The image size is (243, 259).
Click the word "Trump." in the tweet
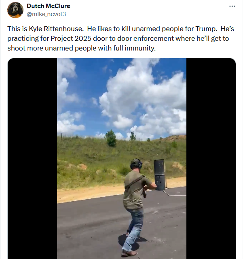[x=206, y=29]
